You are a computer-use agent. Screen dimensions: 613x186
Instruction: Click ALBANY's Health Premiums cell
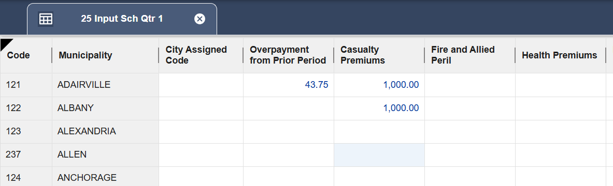tap(561, 109)
